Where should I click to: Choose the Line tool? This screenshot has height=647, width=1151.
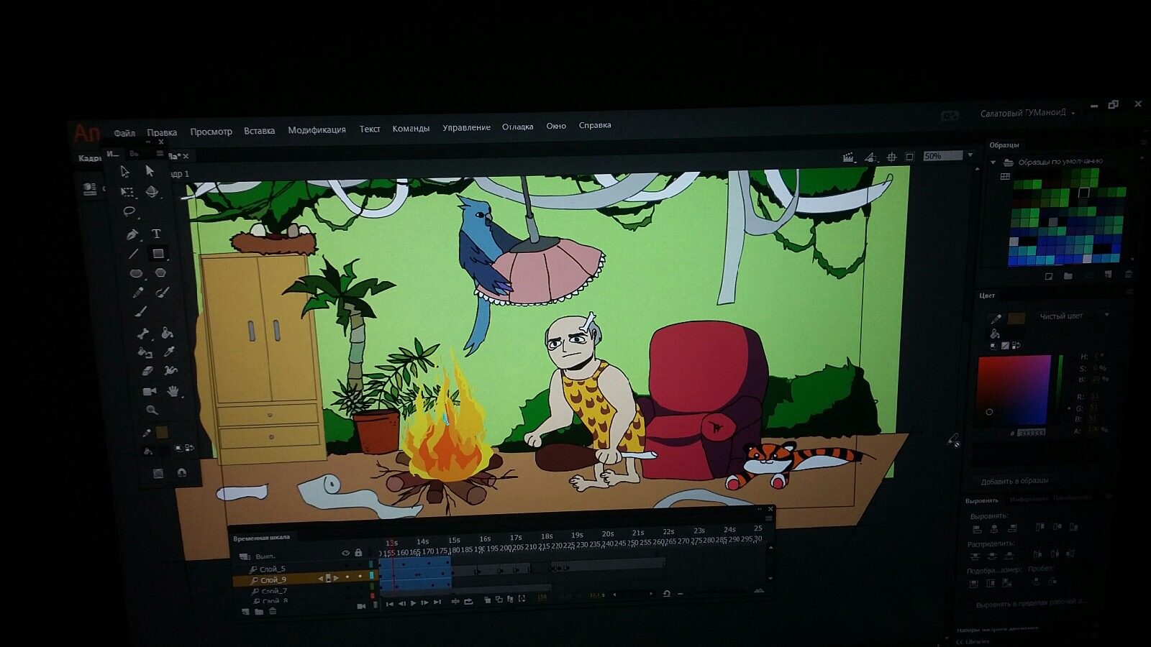click(x=133, y=254)
